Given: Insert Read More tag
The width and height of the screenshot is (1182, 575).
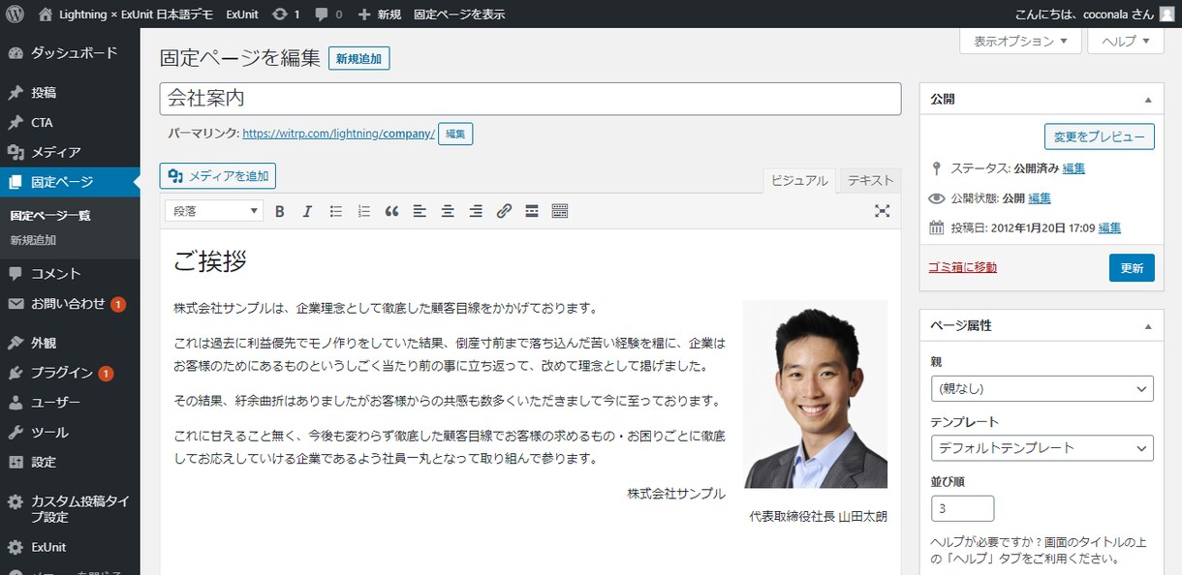Looking at the screenshot, I should click(532, 211).
